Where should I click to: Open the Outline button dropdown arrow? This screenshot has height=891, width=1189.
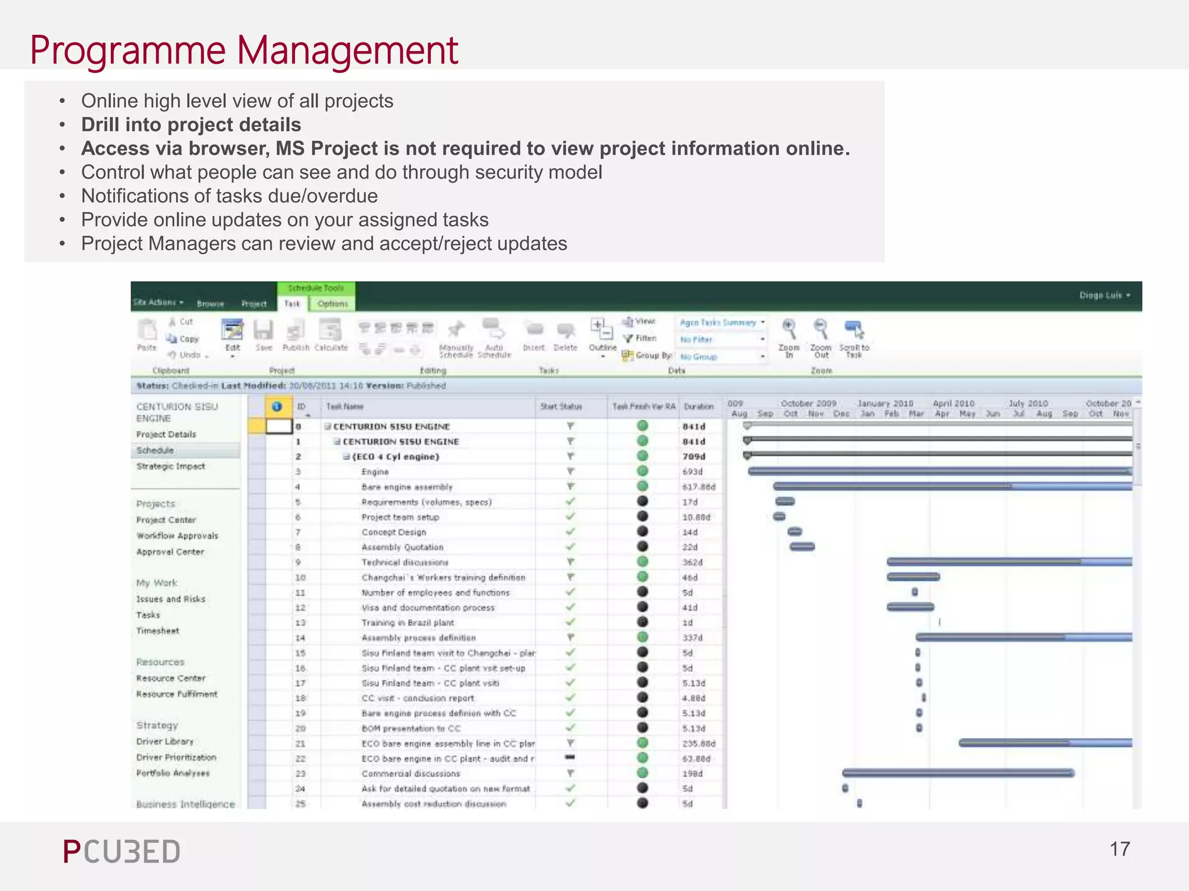[603, 356]
